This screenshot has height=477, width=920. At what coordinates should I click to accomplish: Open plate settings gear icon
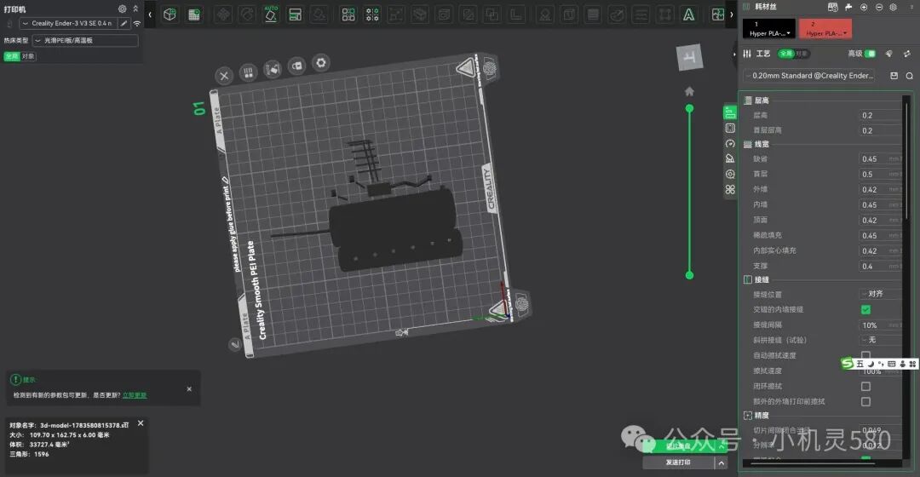coord(321,62)
